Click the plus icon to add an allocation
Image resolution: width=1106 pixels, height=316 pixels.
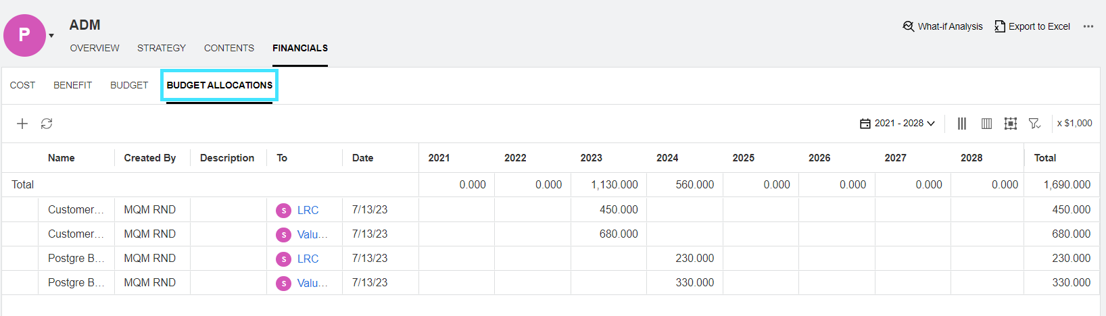22,124
